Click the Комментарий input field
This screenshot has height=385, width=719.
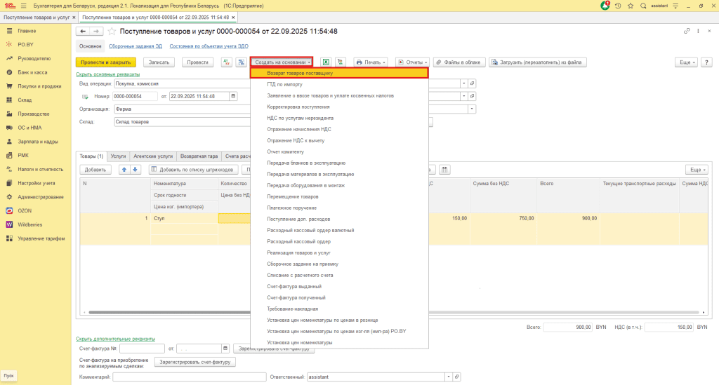[x=189, y=377]
